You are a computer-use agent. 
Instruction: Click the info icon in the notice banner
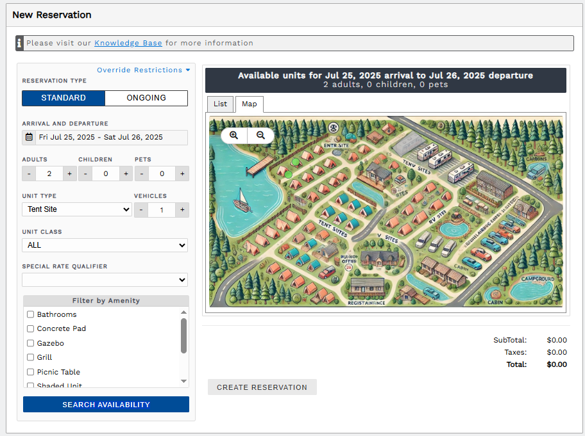pos(19,43)
